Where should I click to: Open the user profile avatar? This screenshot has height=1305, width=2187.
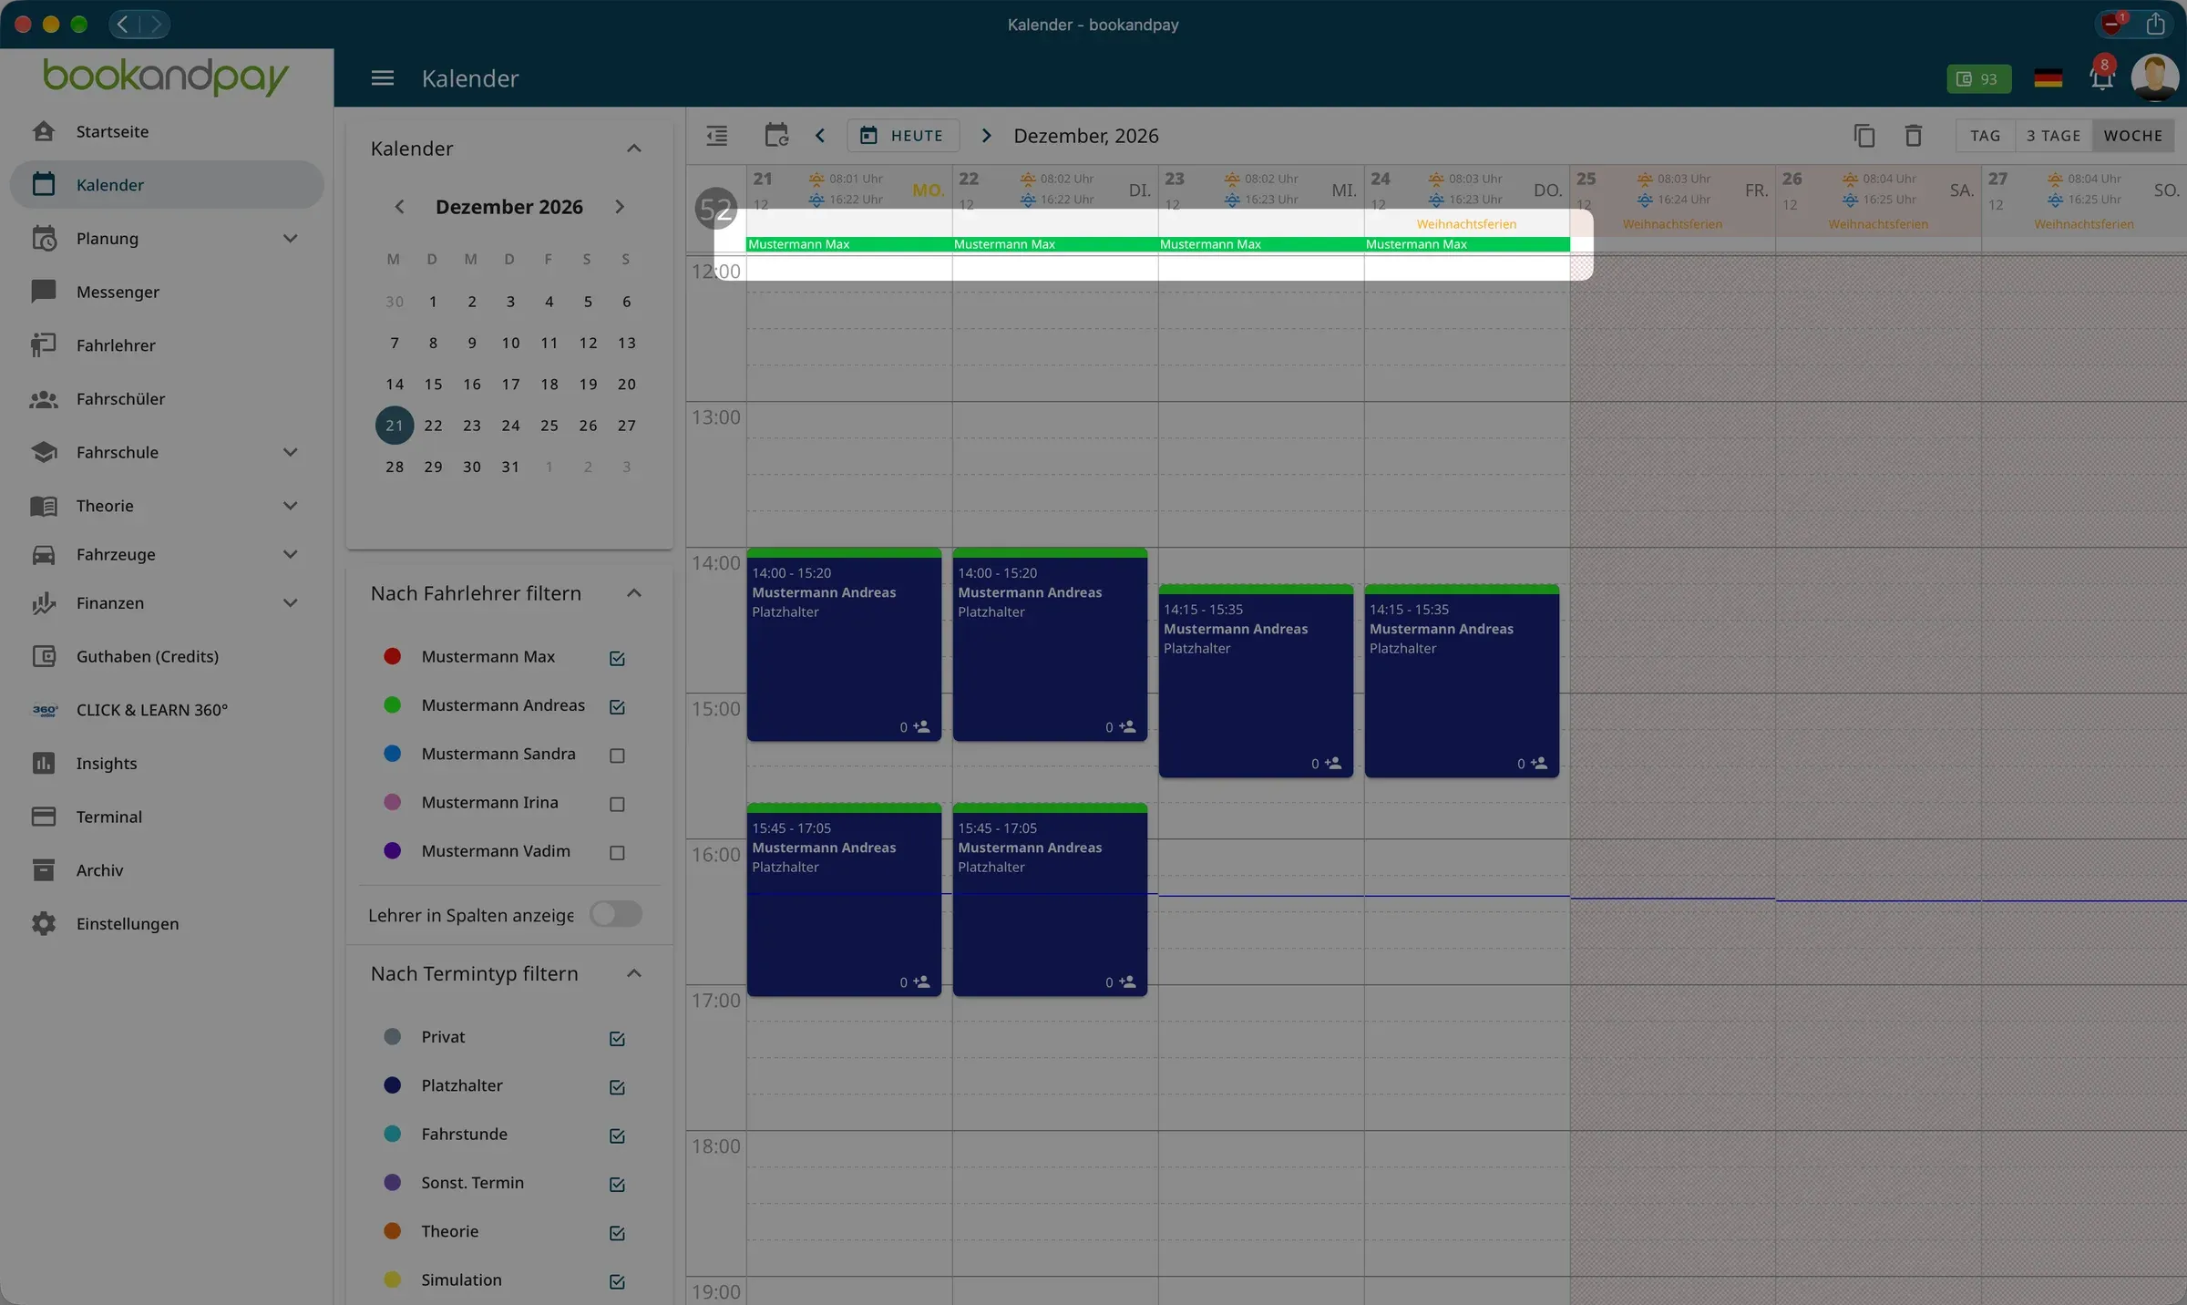(2154, 78)
